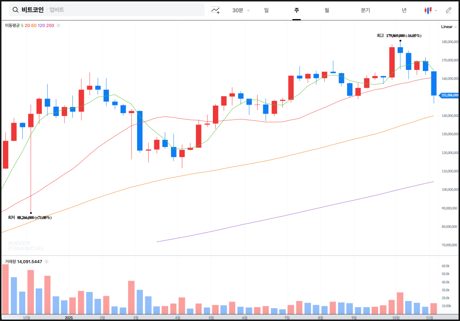Click the 5 moving average legend number
This screenshot has height=321, width=460.
(22, 25)
